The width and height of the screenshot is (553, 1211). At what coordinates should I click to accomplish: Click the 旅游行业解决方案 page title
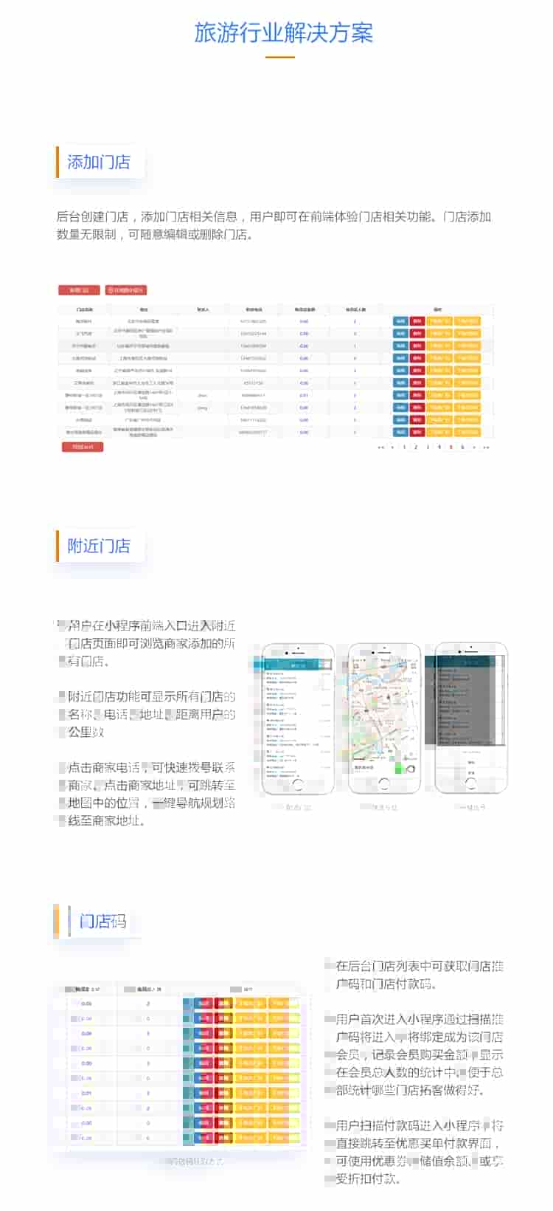click(x=284, y=32)
